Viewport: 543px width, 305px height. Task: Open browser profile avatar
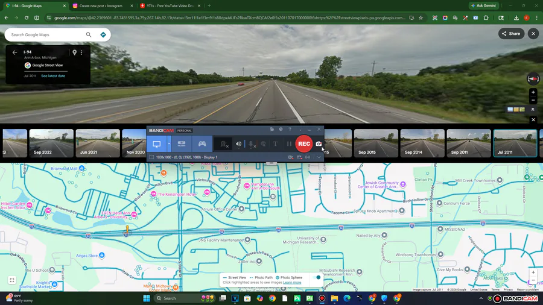coord(526,18)
